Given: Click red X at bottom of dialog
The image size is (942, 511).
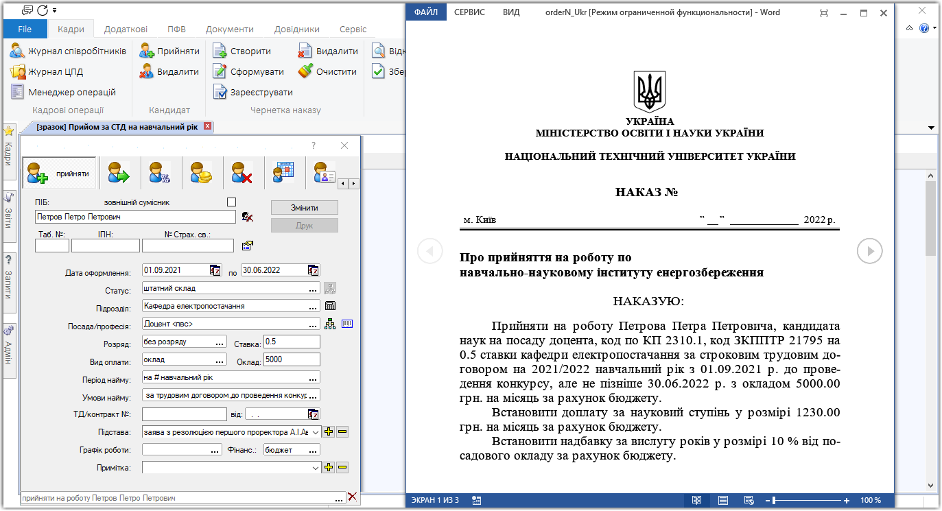Looking at the screenshot, I should click(x=352, y=497).
